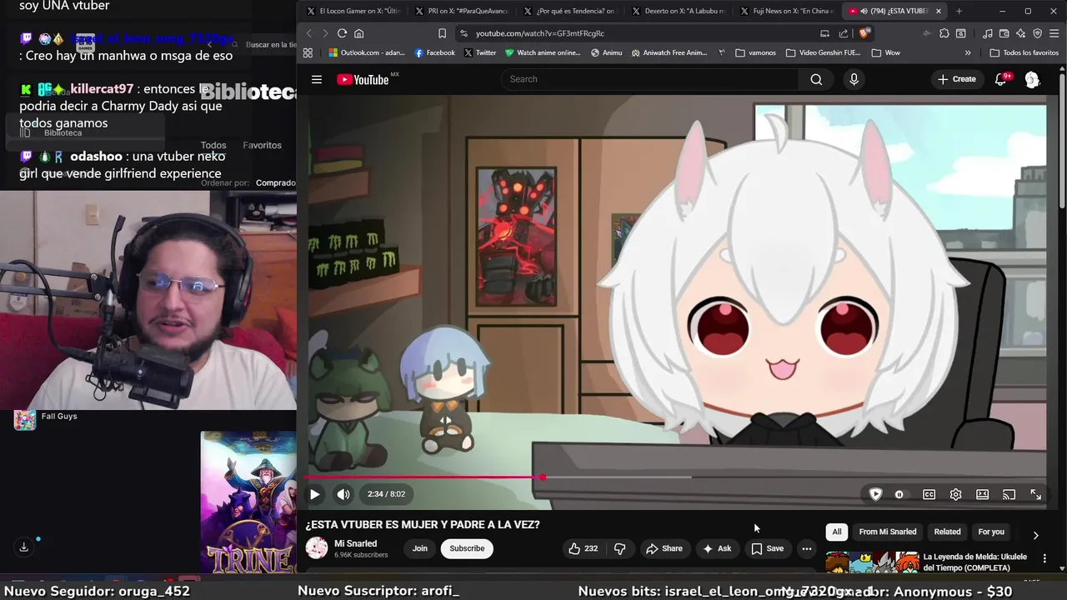
Task: Open Todos los favoritos folder
Action: (x=1024, y=52)
